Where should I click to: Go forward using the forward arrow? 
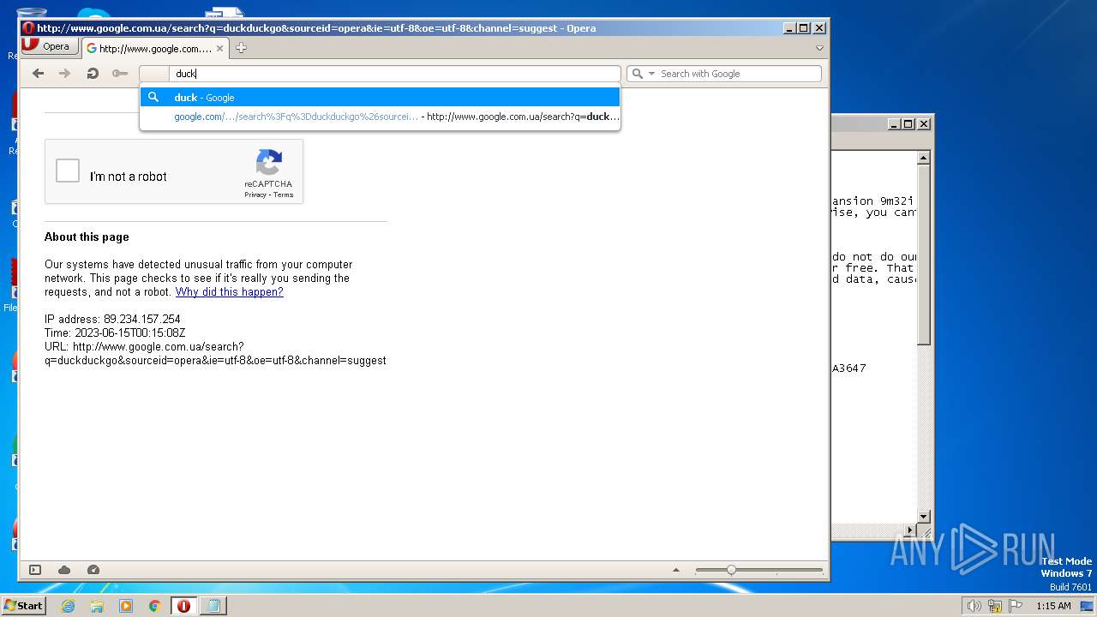click(x=64, y=74)
